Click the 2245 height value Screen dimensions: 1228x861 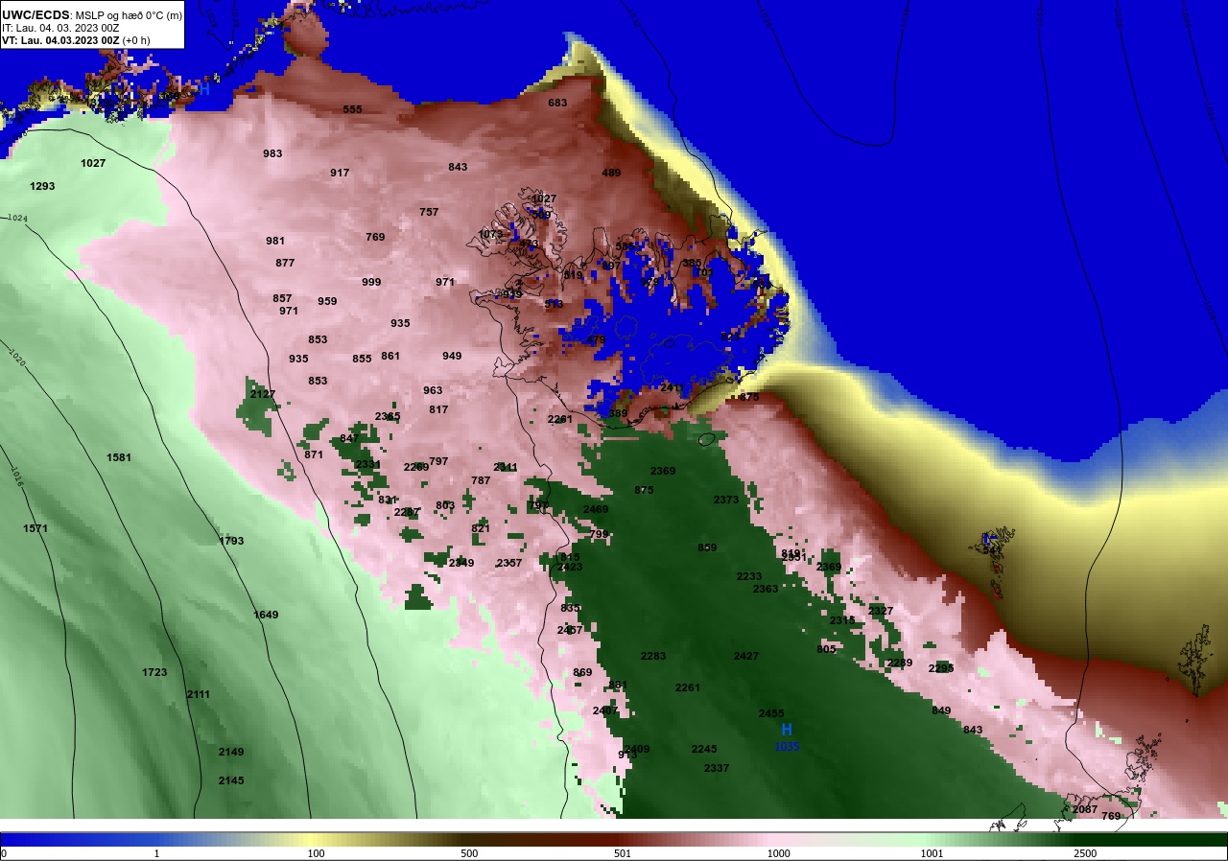(704, 749)
